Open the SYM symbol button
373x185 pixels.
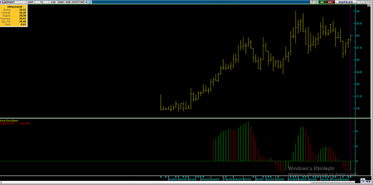(75, 2)
